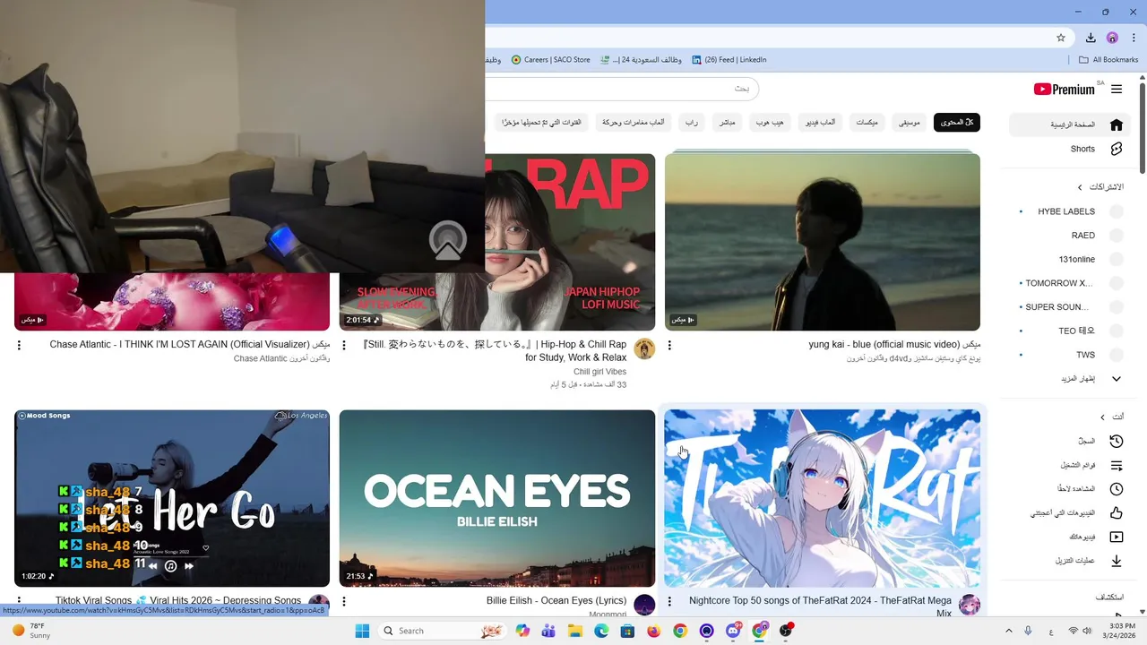Click the YouTube Premium logo
The image size is (1147, 645).
click(x=1065, y=89)
